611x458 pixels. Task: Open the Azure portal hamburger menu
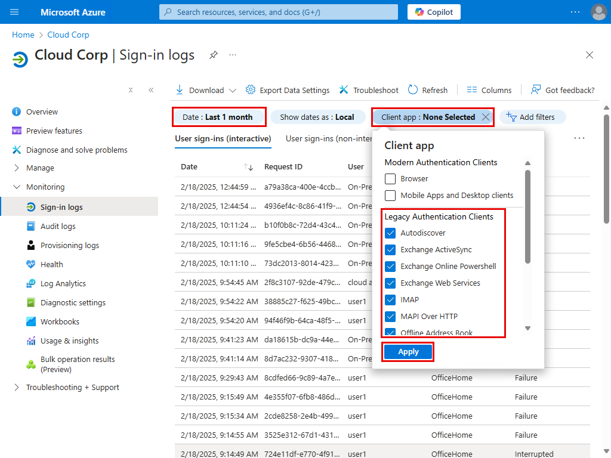coord(14,12)
